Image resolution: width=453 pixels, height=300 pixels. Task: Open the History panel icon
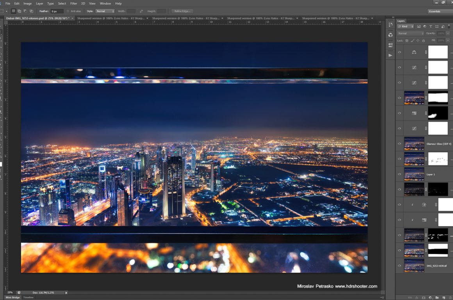[390, 25]
